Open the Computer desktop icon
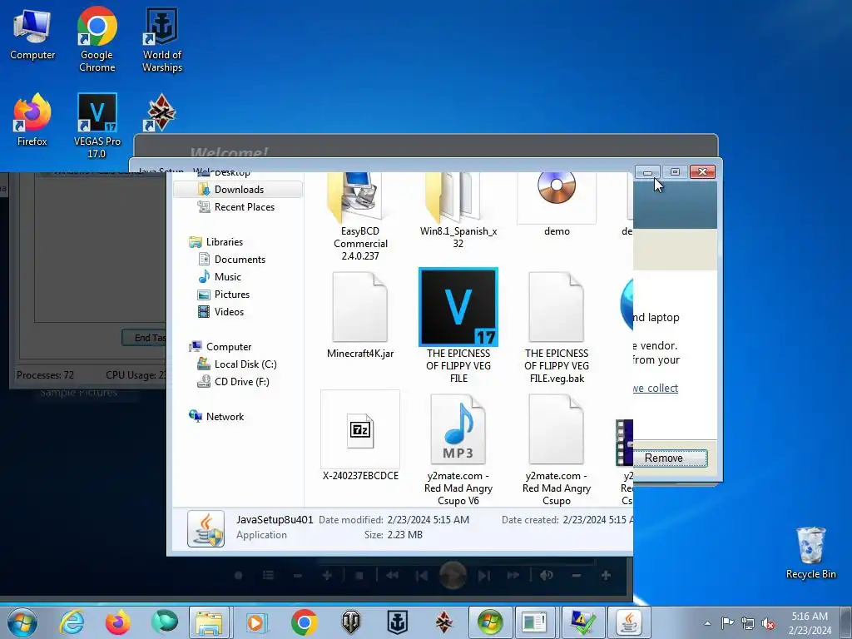 point(32,33)
